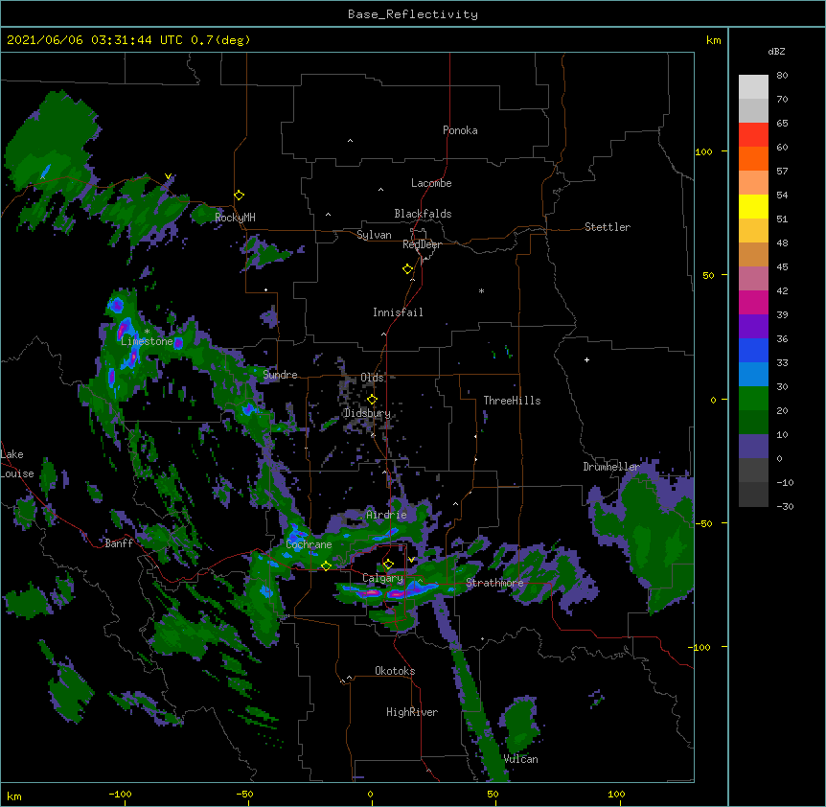
Task: Click the 60 dBZ orange legend swatch
Action: click(753, 158)
